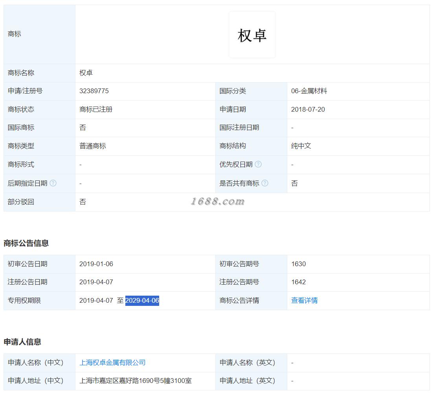Click the 申请人信息 section heading
The height and width of the screenshot is (401, 435).
(22, 342)
